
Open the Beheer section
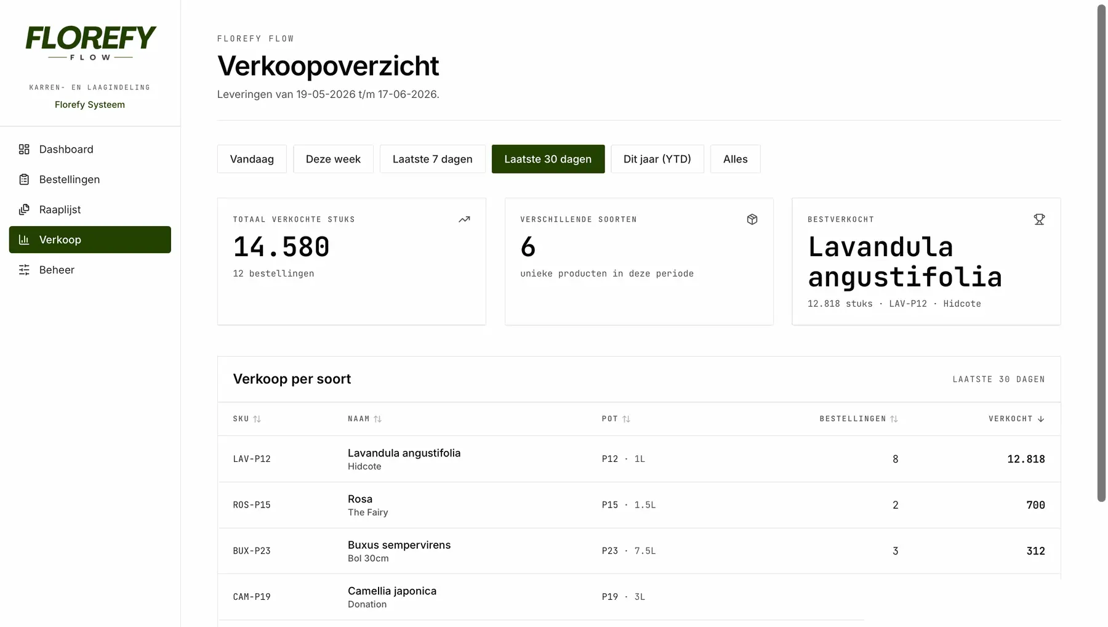(x=90, y=270)
